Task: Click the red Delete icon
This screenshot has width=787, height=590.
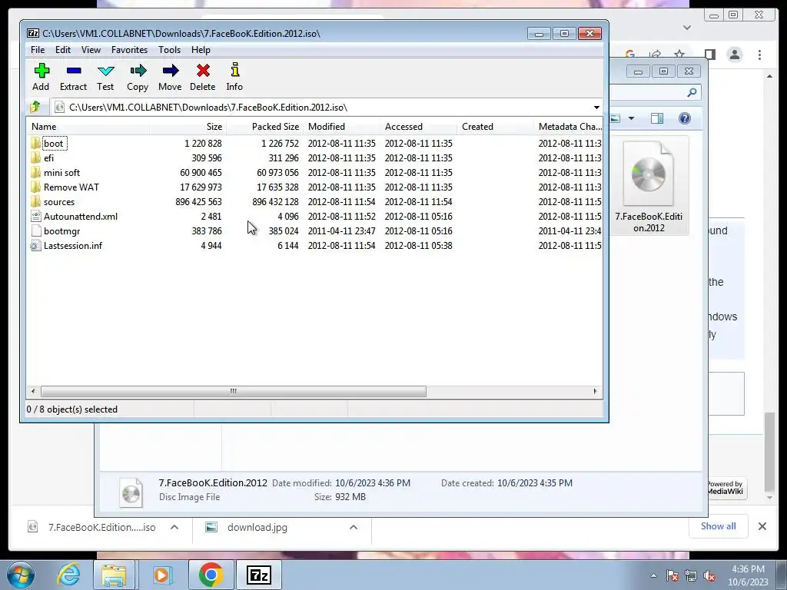Action: point(203,77)
